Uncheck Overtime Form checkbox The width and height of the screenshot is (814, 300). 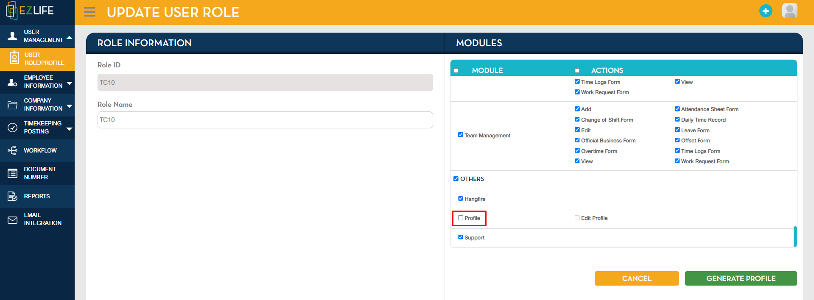coord(577,151)
